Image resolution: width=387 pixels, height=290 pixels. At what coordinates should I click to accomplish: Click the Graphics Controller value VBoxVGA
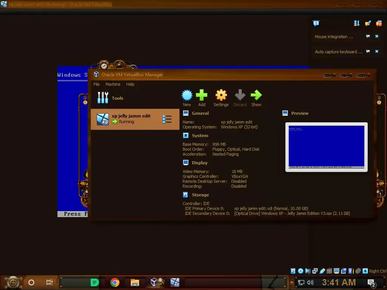pos(240,176)
